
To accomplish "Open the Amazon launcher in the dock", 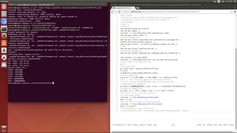I will (4, 51).
